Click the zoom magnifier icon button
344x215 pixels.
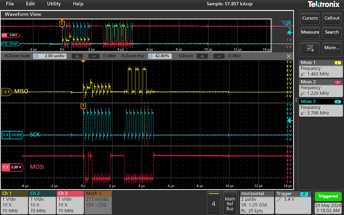310,48
